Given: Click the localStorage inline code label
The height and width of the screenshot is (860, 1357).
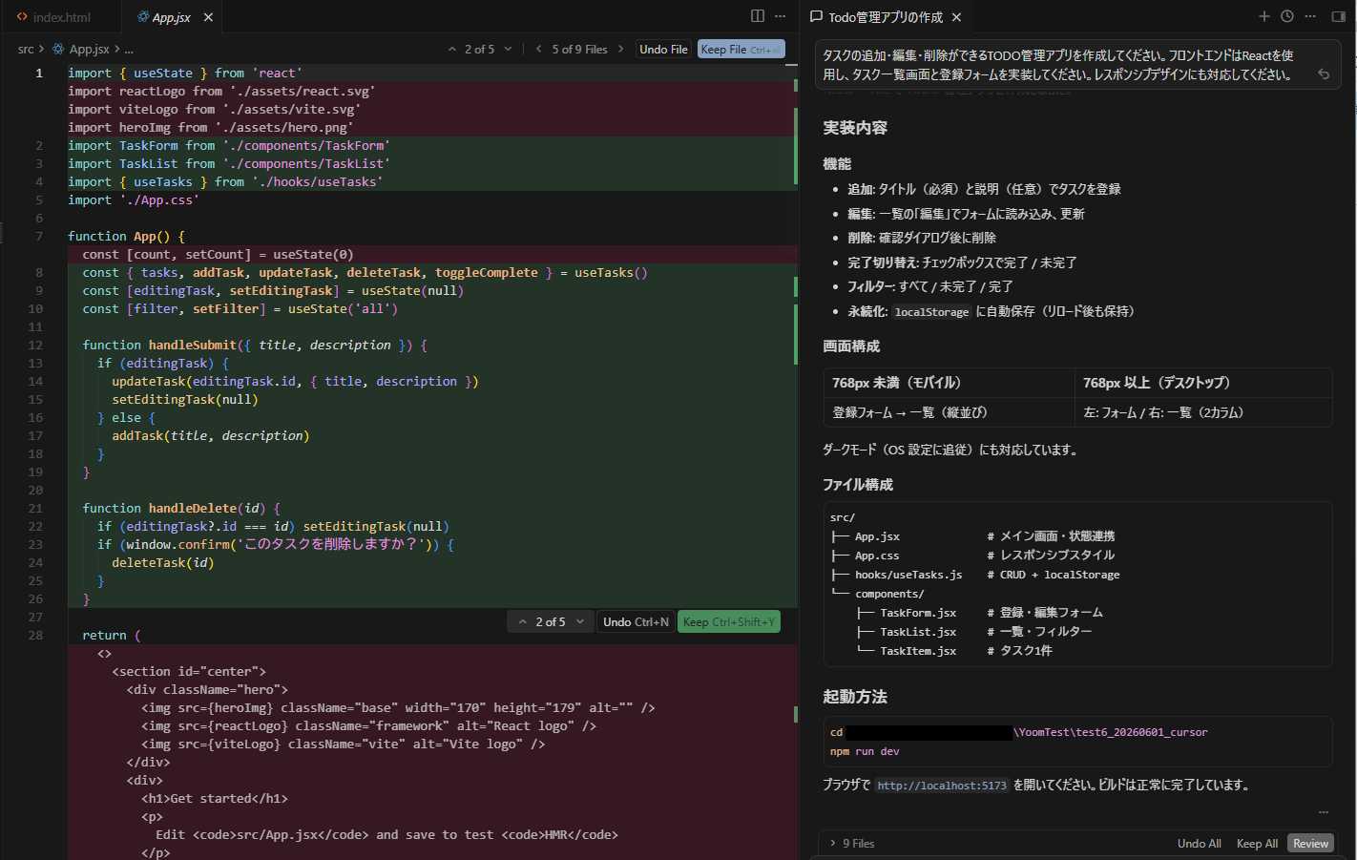Looking at the screenshot, I should (x=931, y=312).
